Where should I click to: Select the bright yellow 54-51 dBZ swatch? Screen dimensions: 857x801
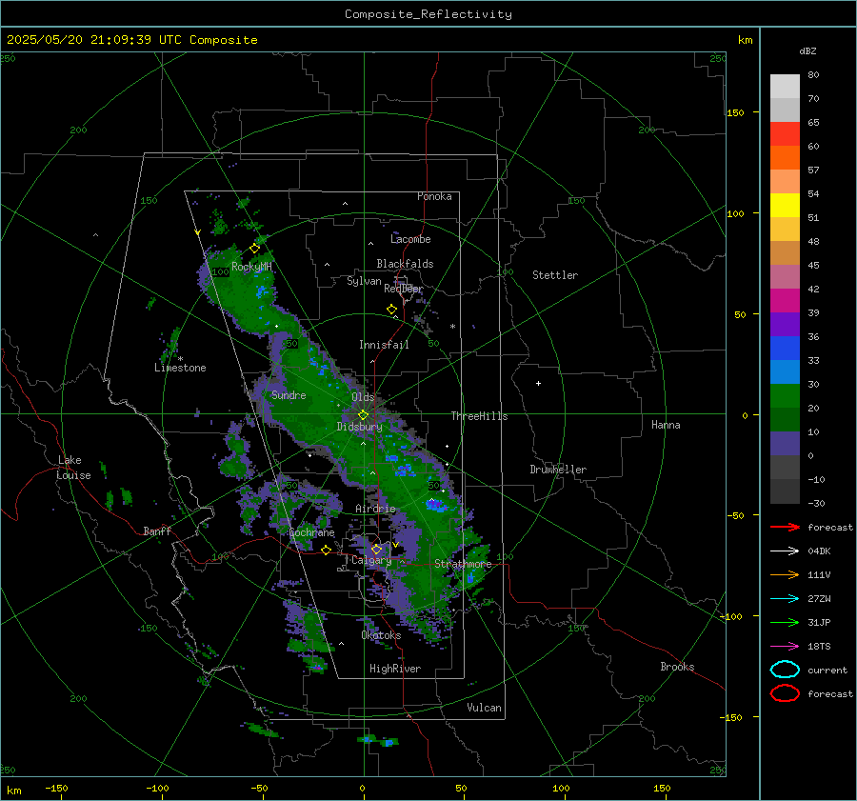[x=785, y=206]
